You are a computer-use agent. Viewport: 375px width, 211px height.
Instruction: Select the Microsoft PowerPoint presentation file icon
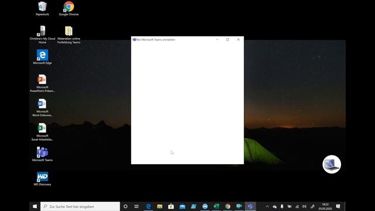click(42, 83)
